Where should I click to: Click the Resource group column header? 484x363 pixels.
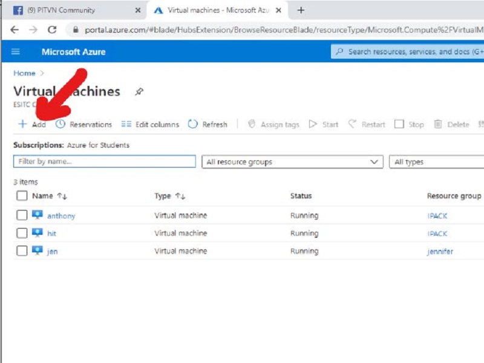[454, 195]
